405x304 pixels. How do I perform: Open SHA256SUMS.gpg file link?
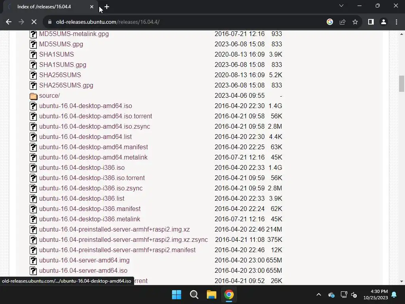[x=66, y=85]
